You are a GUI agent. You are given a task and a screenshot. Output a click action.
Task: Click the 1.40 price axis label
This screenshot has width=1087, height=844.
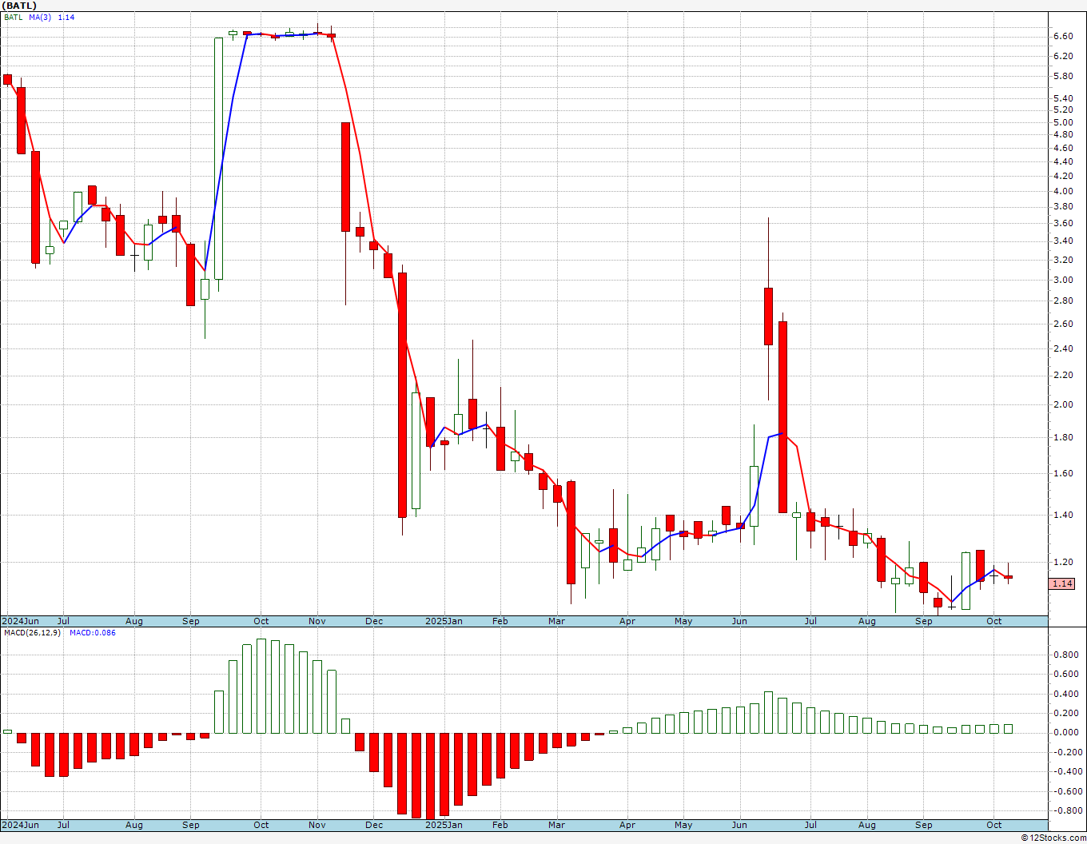[x=1063, y=515]
